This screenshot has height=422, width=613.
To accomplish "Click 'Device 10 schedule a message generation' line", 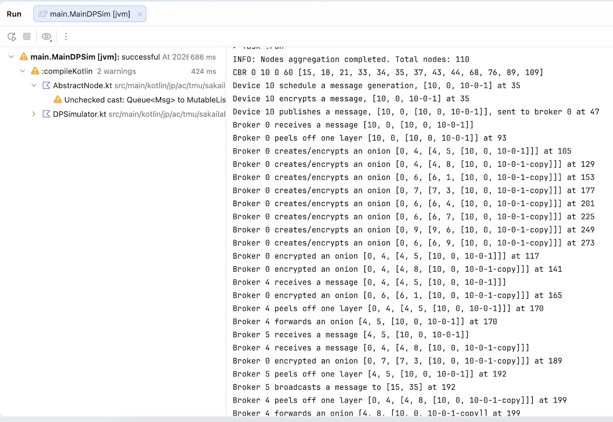I will click(376, 85).
